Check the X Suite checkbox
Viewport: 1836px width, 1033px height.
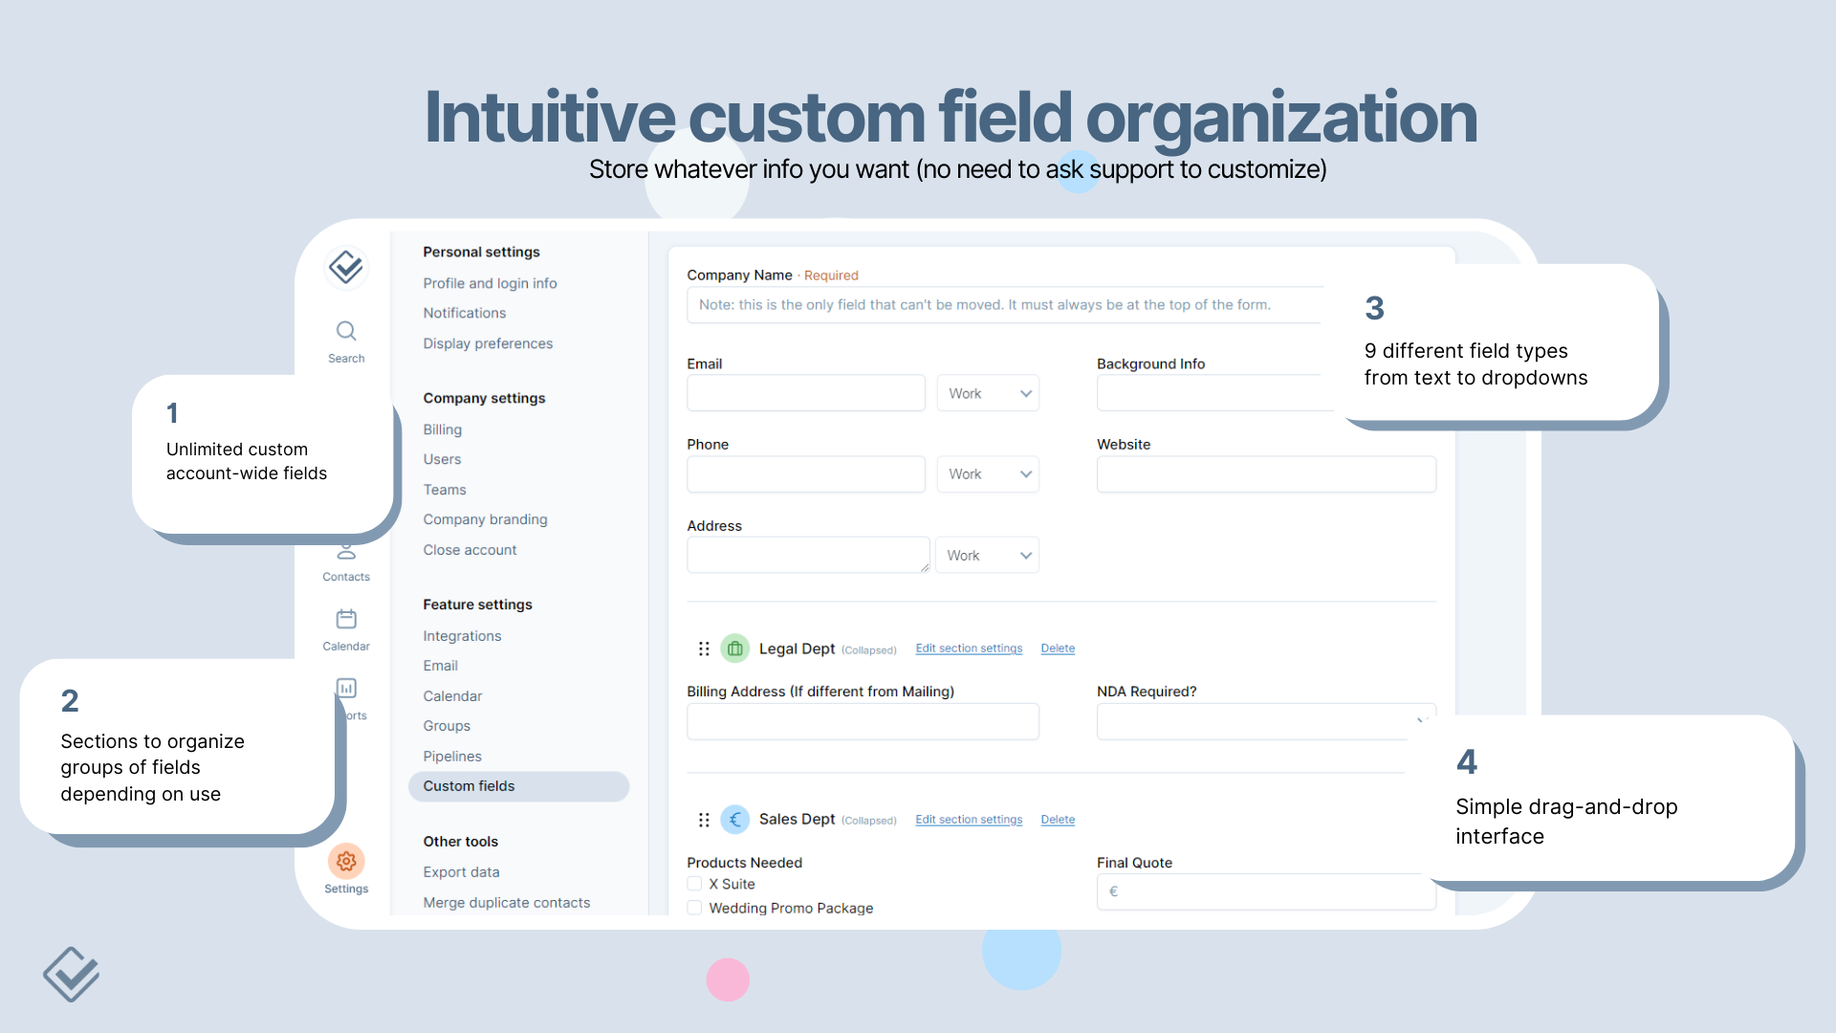pos(694,884)
